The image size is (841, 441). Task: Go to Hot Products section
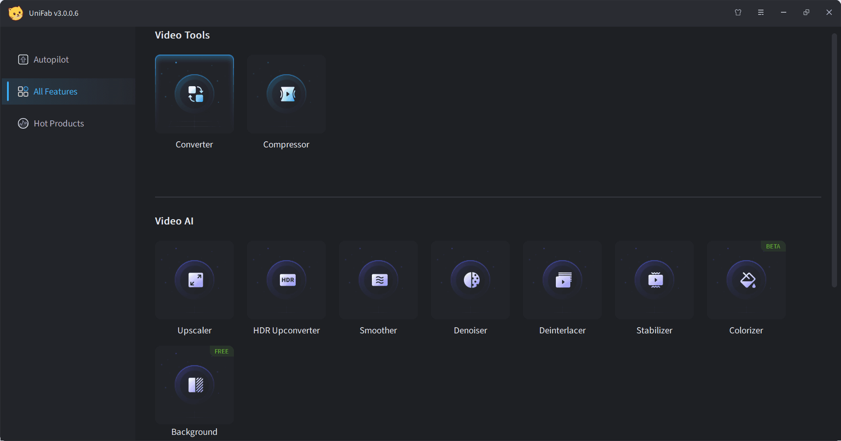[x=59, y=123]
